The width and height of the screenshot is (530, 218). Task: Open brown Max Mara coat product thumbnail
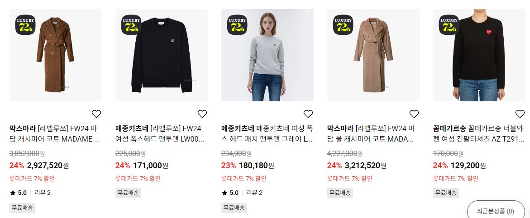[55, 55]
